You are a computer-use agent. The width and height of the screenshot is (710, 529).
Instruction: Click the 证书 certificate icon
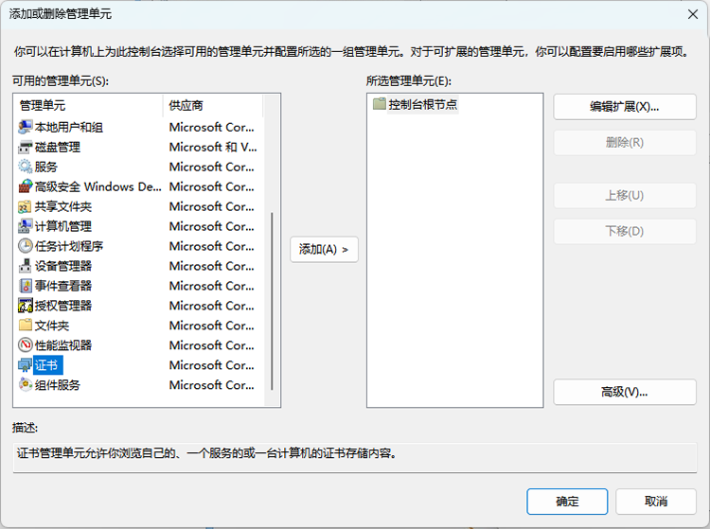point(25,365)
